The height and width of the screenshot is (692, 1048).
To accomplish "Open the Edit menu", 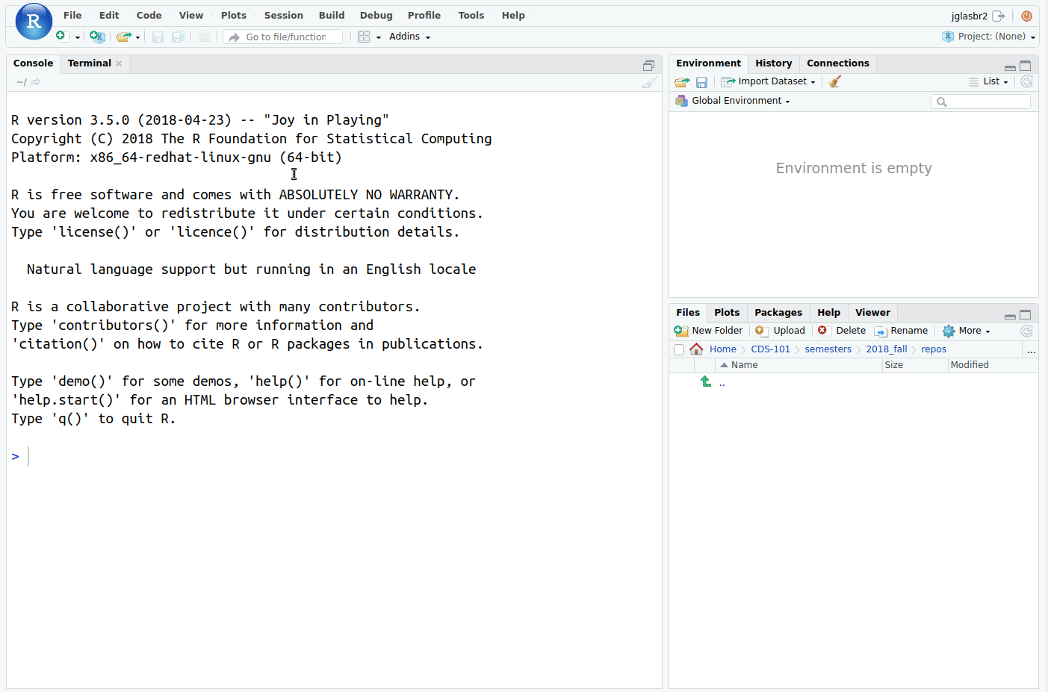I will pyautogui.click(x=109, y=15).
